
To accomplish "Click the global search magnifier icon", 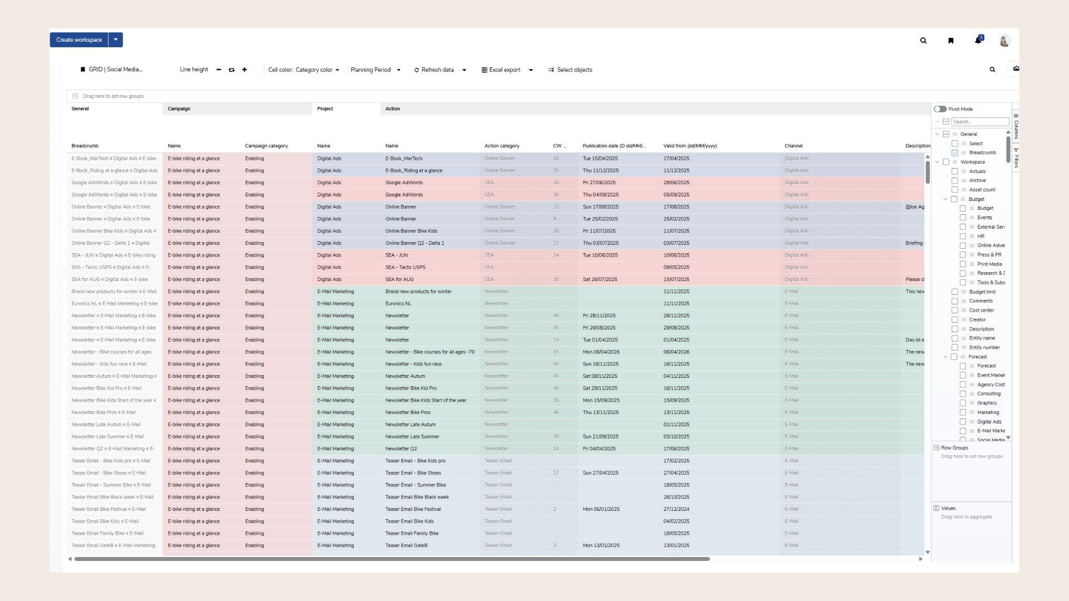I will click(x=923, y=41).
